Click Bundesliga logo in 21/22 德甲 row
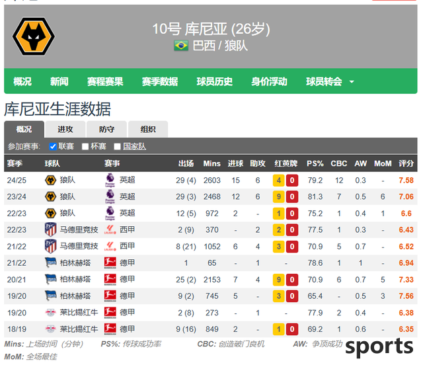423x367 pixels. 110,263
